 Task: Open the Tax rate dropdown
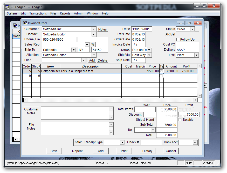(153, 130)
